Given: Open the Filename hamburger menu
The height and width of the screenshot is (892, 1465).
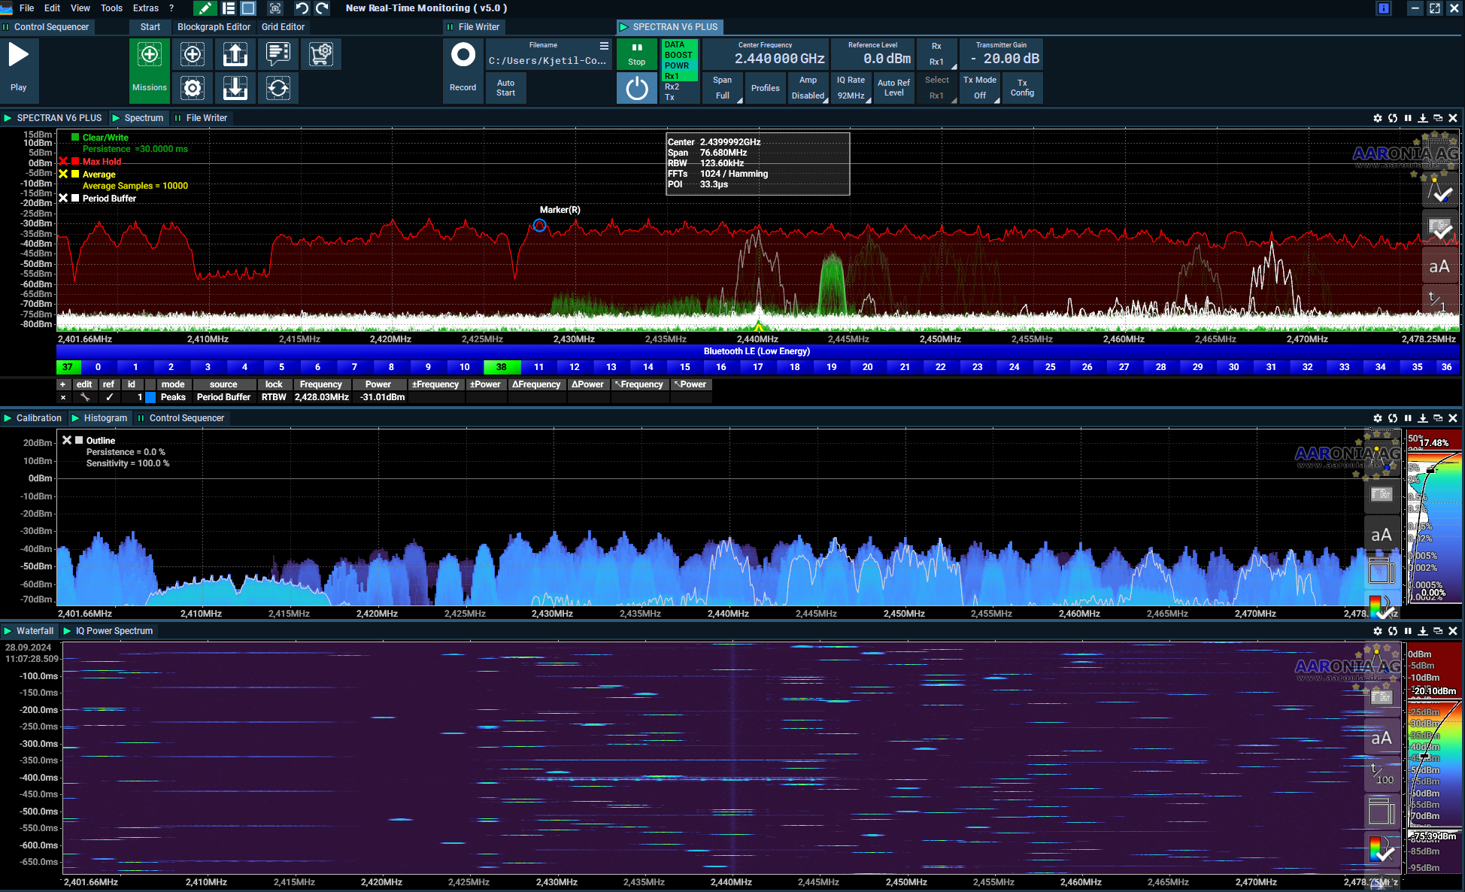Looking at the screenshot, I should pos(604,46).
